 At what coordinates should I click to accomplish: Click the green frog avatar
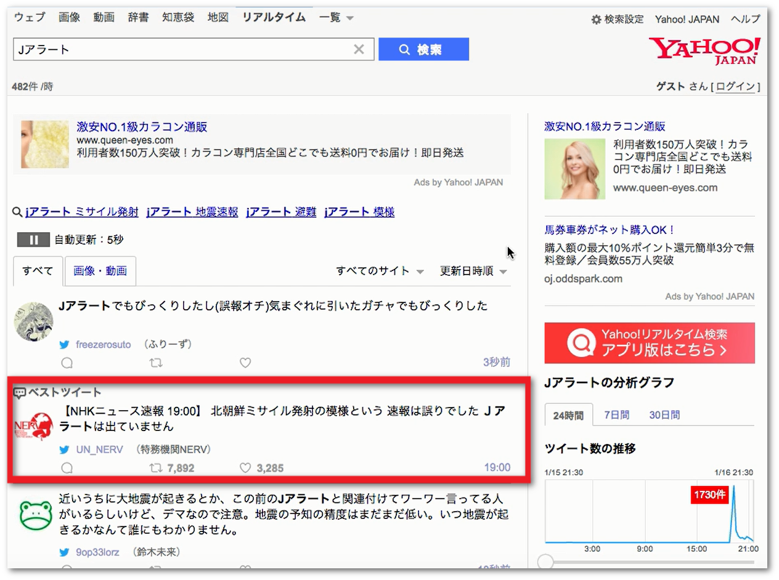(36, 516)
